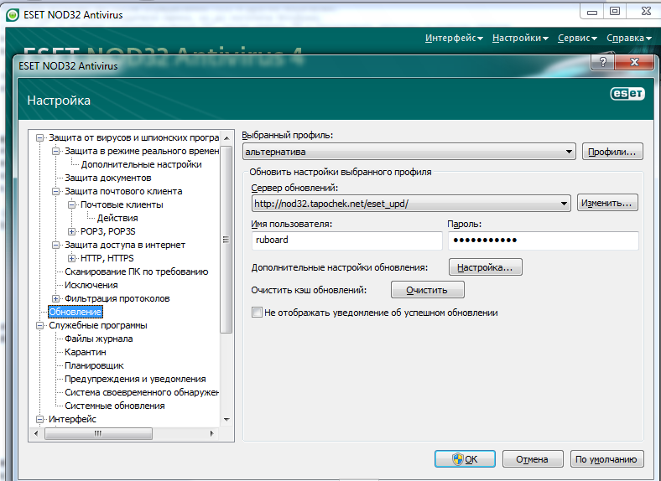Select 'Дополнительные настройки' in tree
The width and height of the screenshot is (661, 481).
point(141,165)
